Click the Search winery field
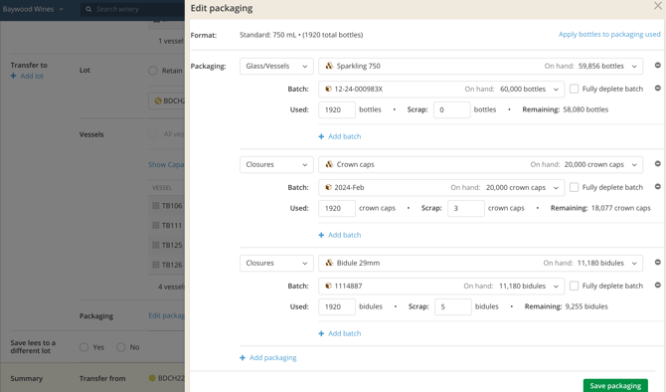The height and width of the screenshot is (392, 666). pos(132,9)
